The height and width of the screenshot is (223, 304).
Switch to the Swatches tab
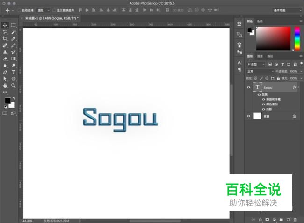click(x=260, y=22)
